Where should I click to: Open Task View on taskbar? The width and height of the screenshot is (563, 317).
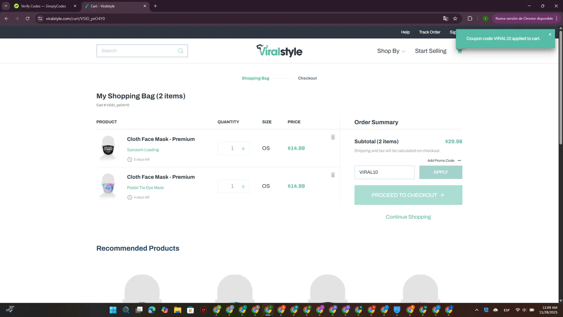tap(139, 310)
